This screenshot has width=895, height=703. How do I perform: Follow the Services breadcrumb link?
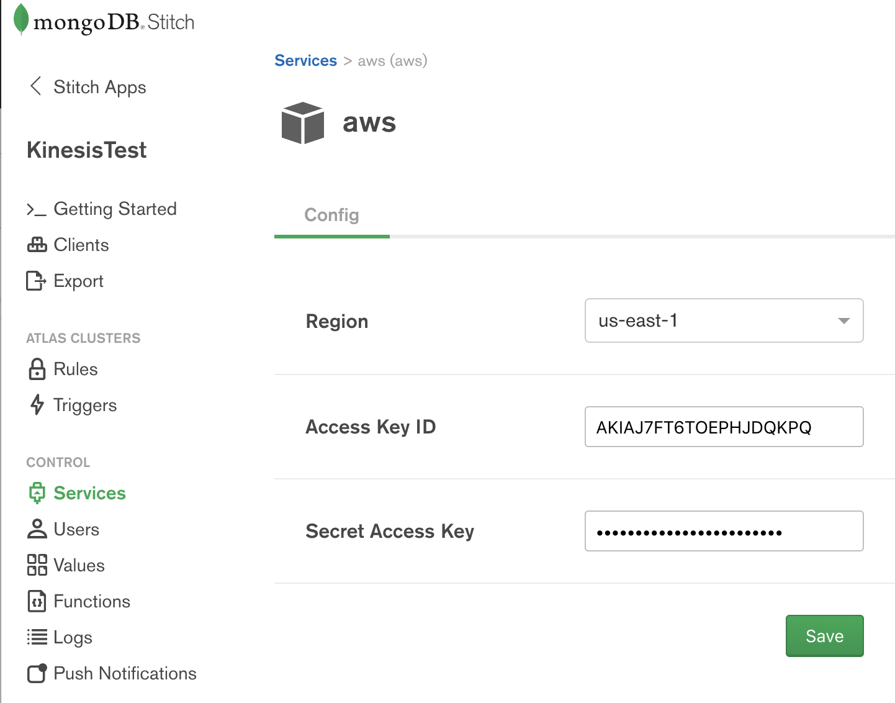(x=305, y=60)
